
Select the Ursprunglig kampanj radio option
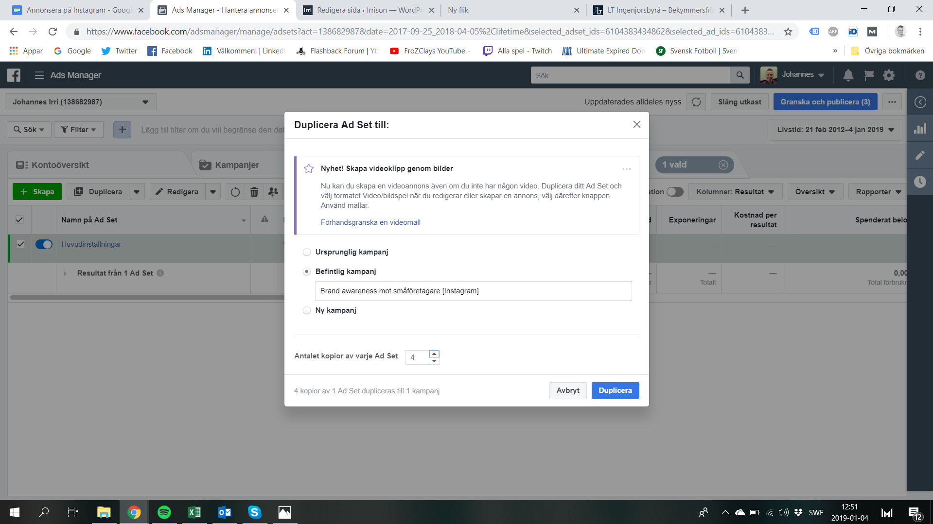[307, 252]
